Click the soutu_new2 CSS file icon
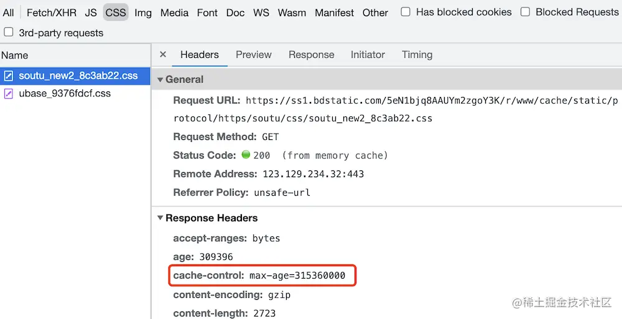The height and width of the screenshot is (319, 622). [9, 76]
